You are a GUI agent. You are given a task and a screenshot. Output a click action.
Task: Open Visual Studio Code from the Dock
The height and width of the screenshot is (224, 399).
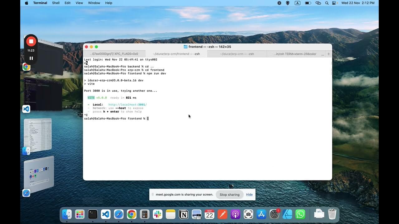(x=106, y=214)
